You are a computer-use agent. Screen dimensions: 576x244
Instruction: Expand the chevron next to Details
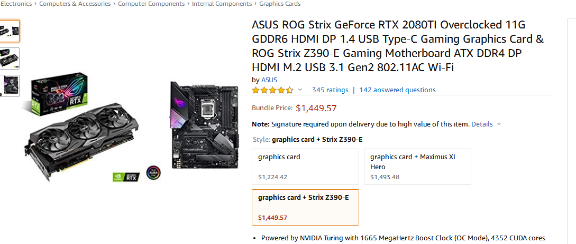point(499,124)
